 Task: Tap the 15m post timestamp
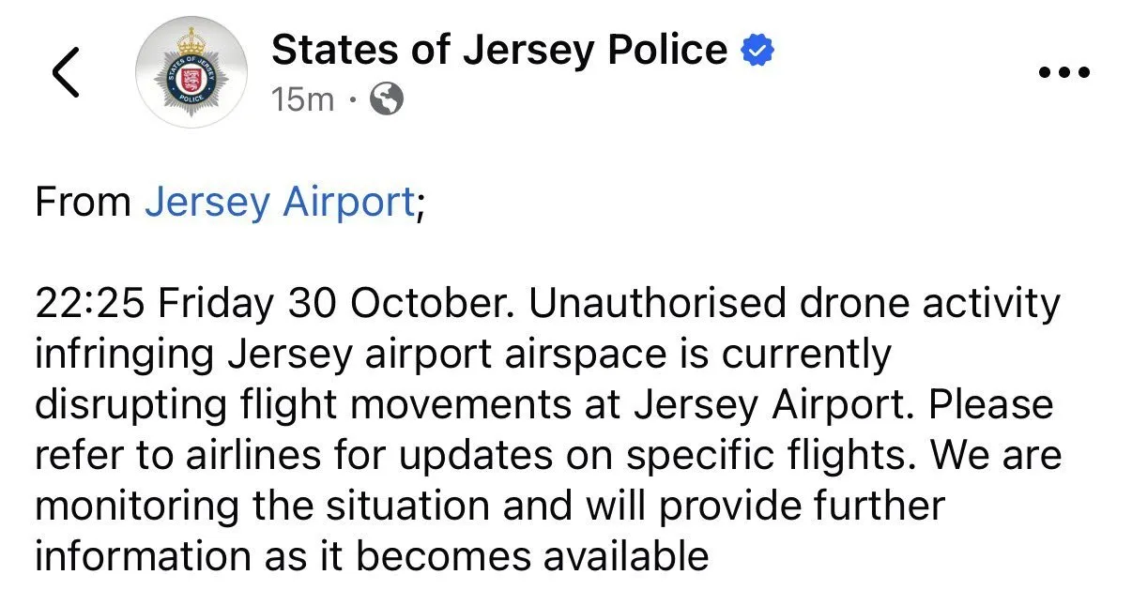point(302,98)
